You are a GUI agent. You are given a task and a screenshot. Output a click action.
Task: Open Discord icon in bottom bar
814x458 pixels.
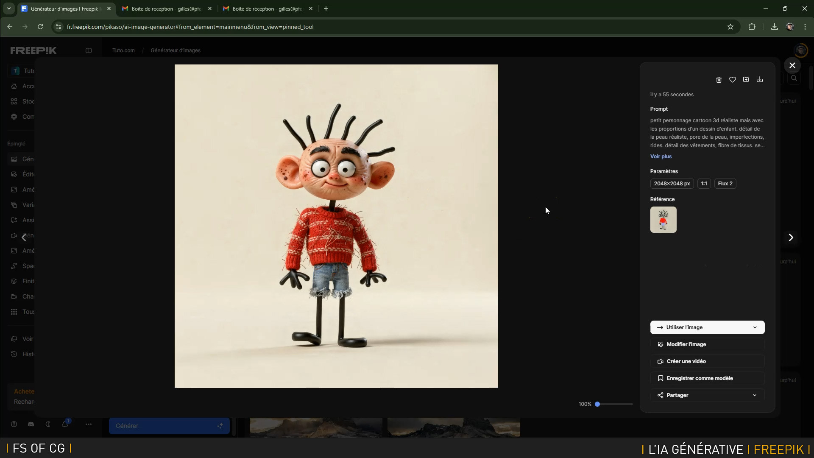(31, 424)
